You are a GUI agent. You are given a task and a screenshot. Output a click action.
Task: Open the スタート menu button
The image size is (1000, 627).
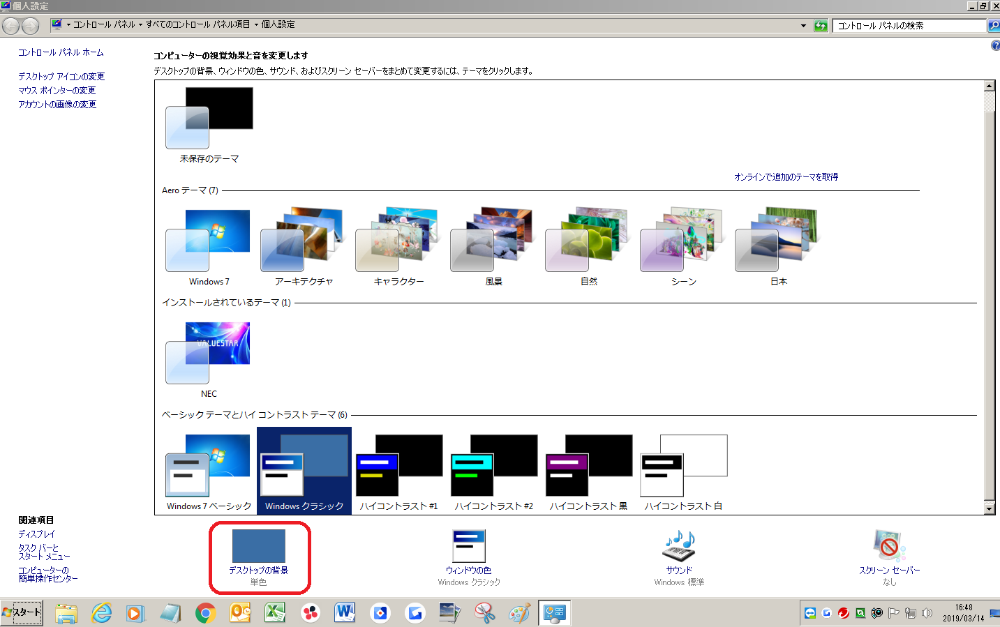click(x=22, y=612)
